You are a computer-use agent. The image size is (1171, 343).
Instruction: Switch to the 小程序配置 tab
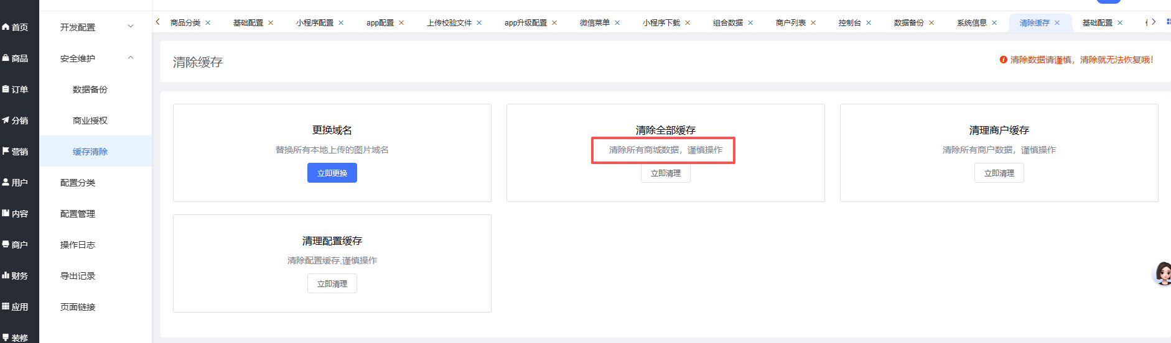[x=315, y=23]
